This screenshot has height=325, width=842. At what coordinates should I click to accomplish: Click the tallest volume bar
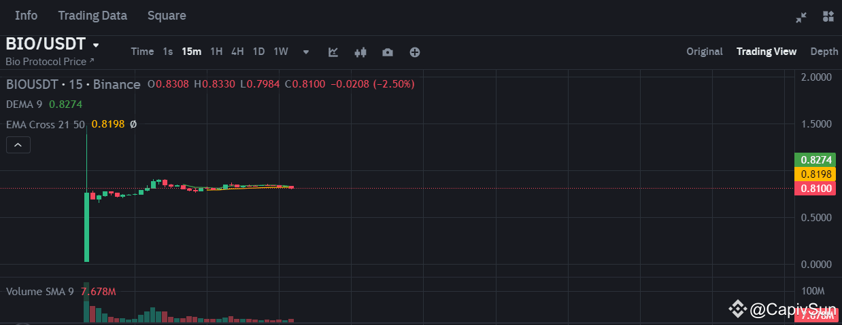click(86, 301)
